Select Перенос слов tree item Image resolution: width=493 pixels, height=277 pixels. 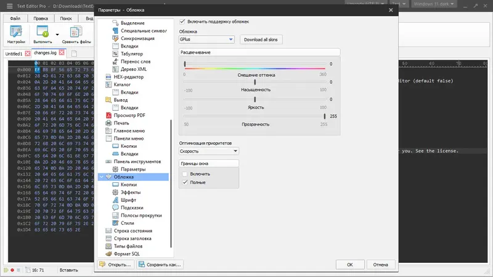[x=135, y=62]
